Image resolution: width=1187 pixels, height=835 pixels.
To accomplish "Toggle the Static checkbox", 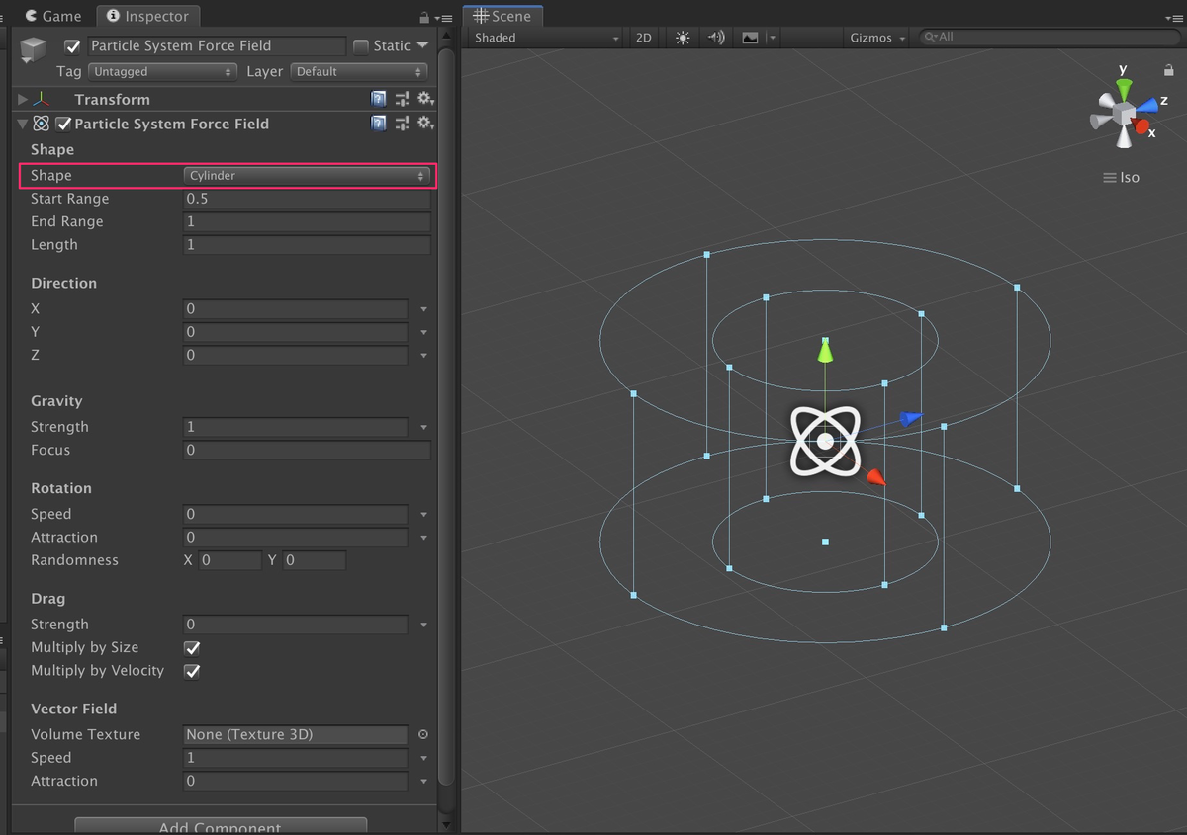I will (361, 45).
